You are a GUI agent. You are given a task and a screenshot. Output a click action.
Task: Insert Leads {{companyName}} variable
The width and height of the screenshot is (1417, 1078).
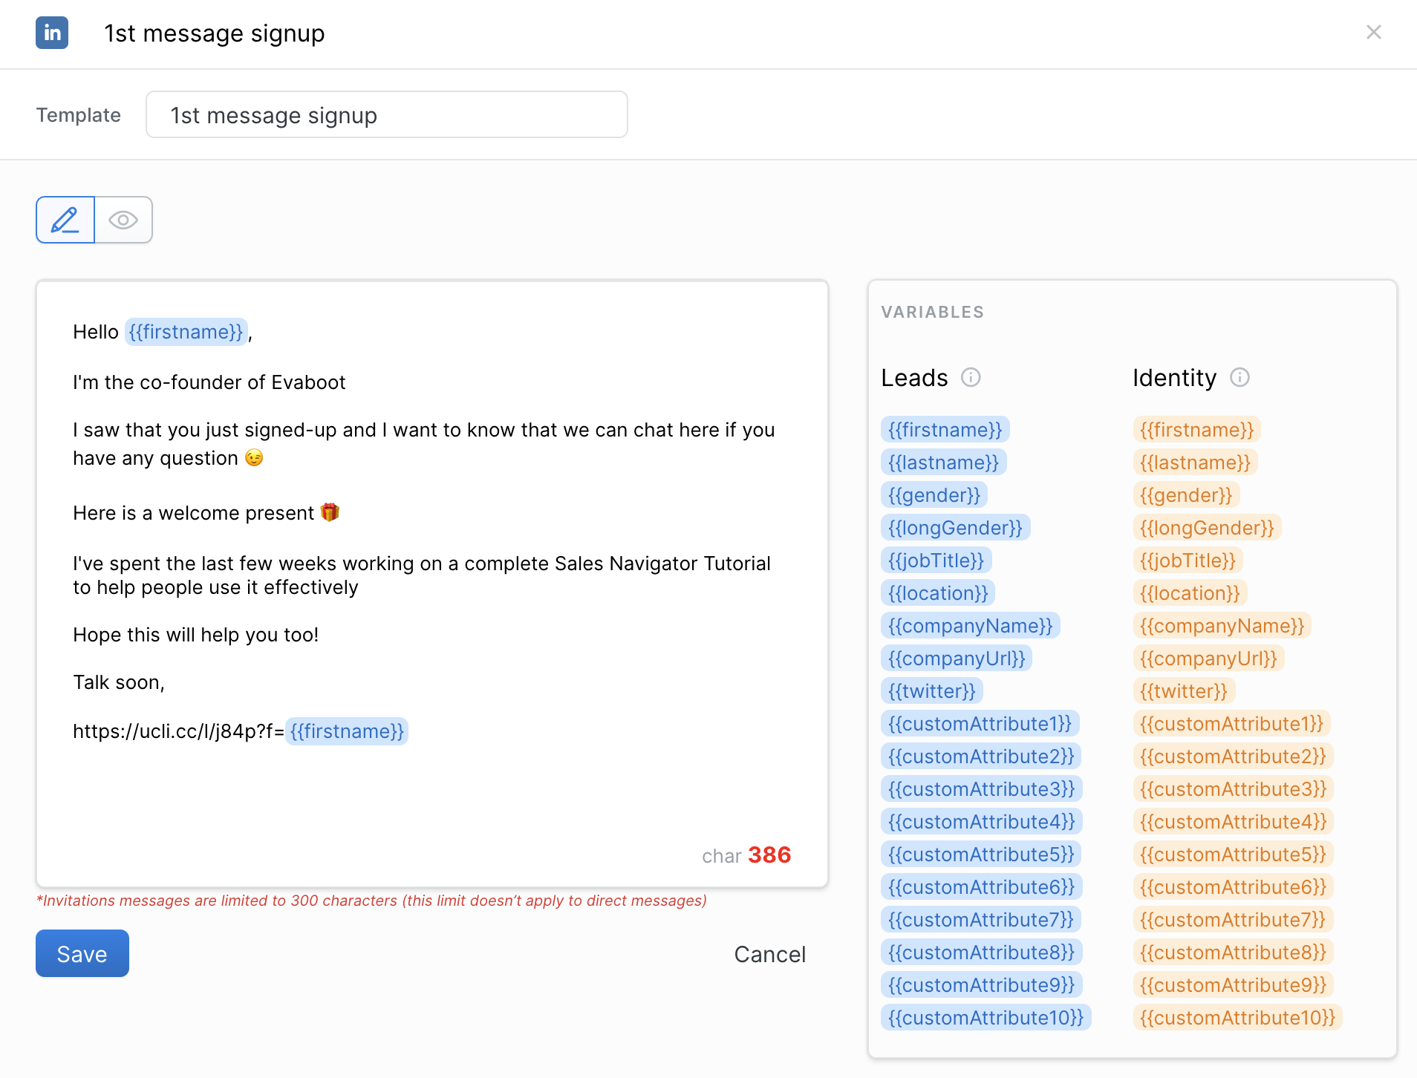pos(971,626)
